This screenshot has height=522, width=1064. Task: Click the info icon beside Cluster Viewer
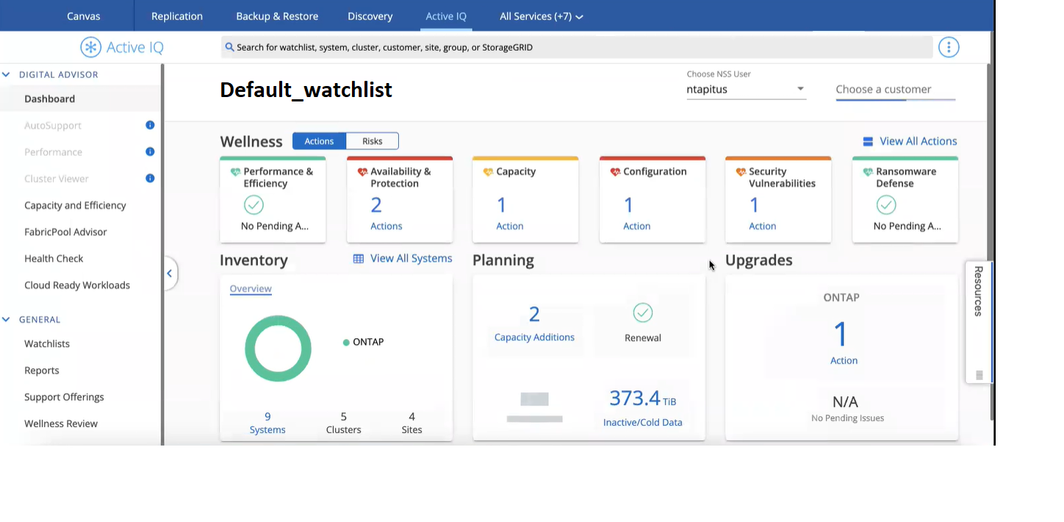pyautogui.click(x=150, y=178)
